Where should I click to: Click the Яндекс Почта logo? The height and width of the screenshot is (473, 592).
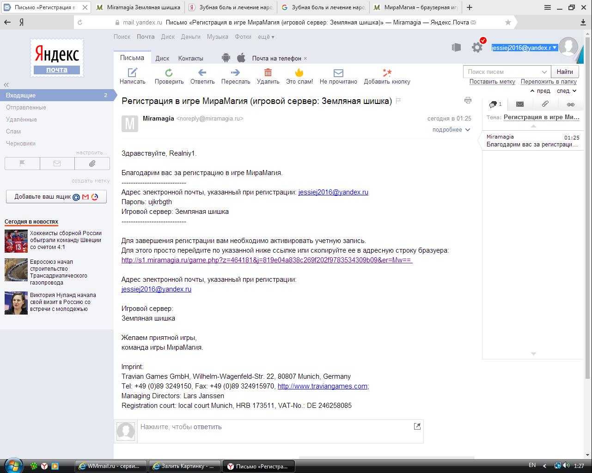57,58
